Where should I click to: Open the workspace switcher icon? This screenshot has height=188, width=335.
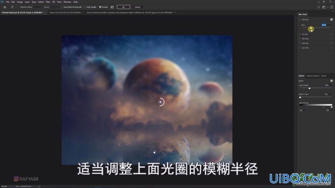click(x=324, y=7)
